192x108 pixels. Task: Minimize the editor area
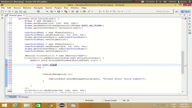[x=180, y=15]
